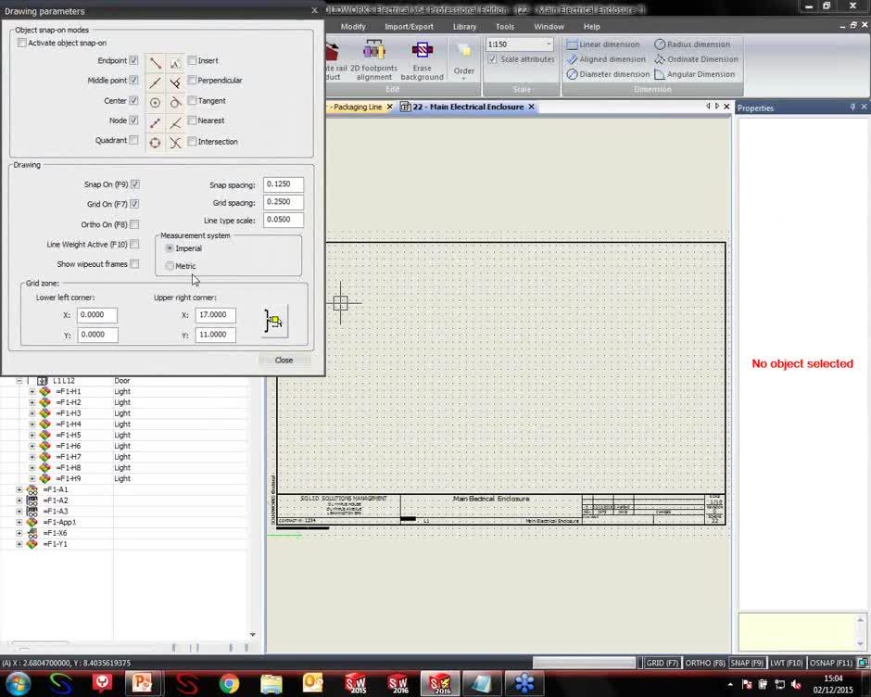This screenshot has height=697, width=871.
Task: Open the 1:150 scale dropdown
Action: pyautogui.click(x=548, y=44)
